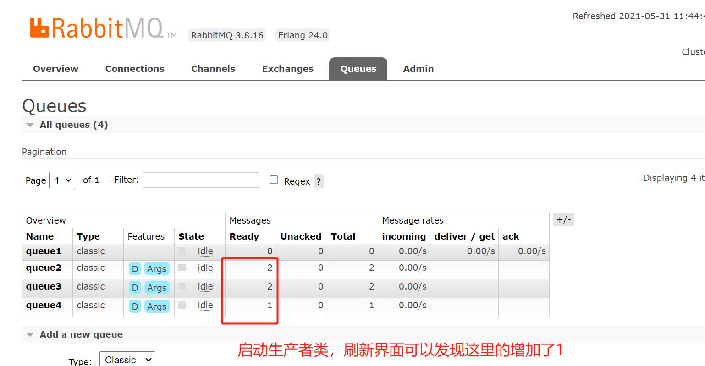
Task: Enable the Regex checkbox
Action: [x=274, y=180]
